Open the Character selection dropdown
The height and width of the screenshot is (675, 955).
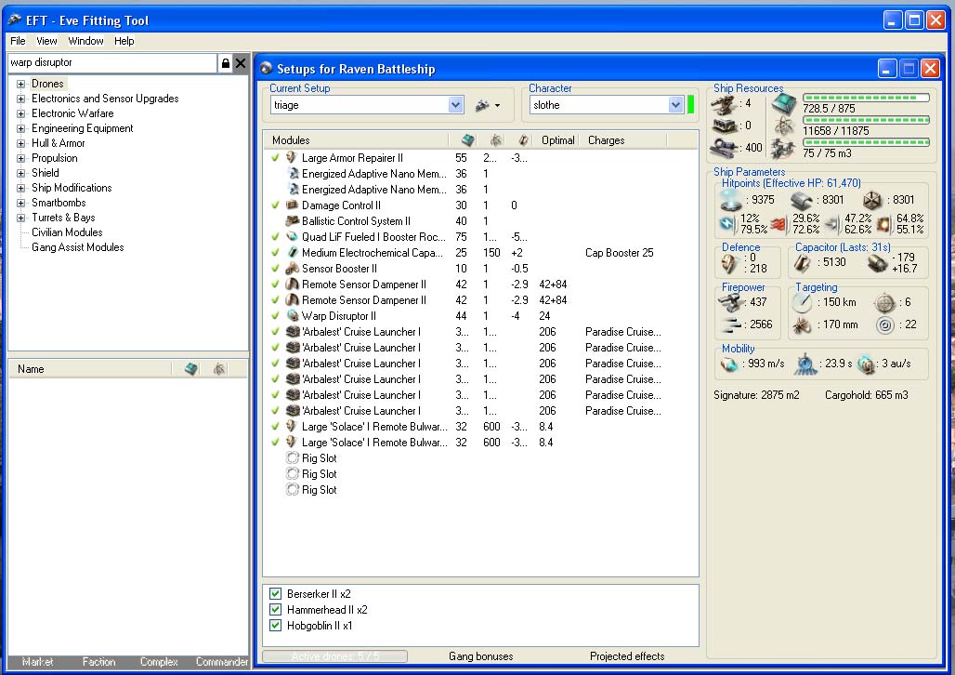tap(675, 106)
